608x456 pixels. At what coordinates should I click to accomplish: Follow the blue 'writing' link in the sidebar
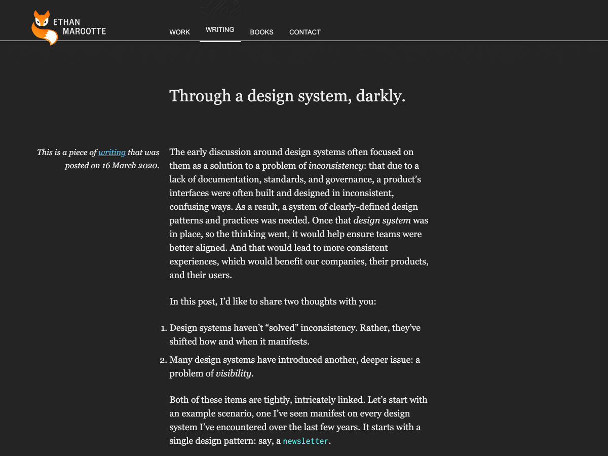pos(112,152)
